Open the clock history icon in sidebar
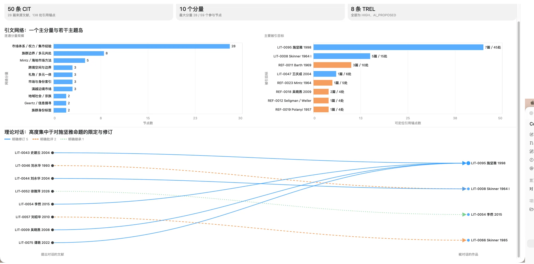This screenshot has height=264, width=534. (x=531, y=160)
